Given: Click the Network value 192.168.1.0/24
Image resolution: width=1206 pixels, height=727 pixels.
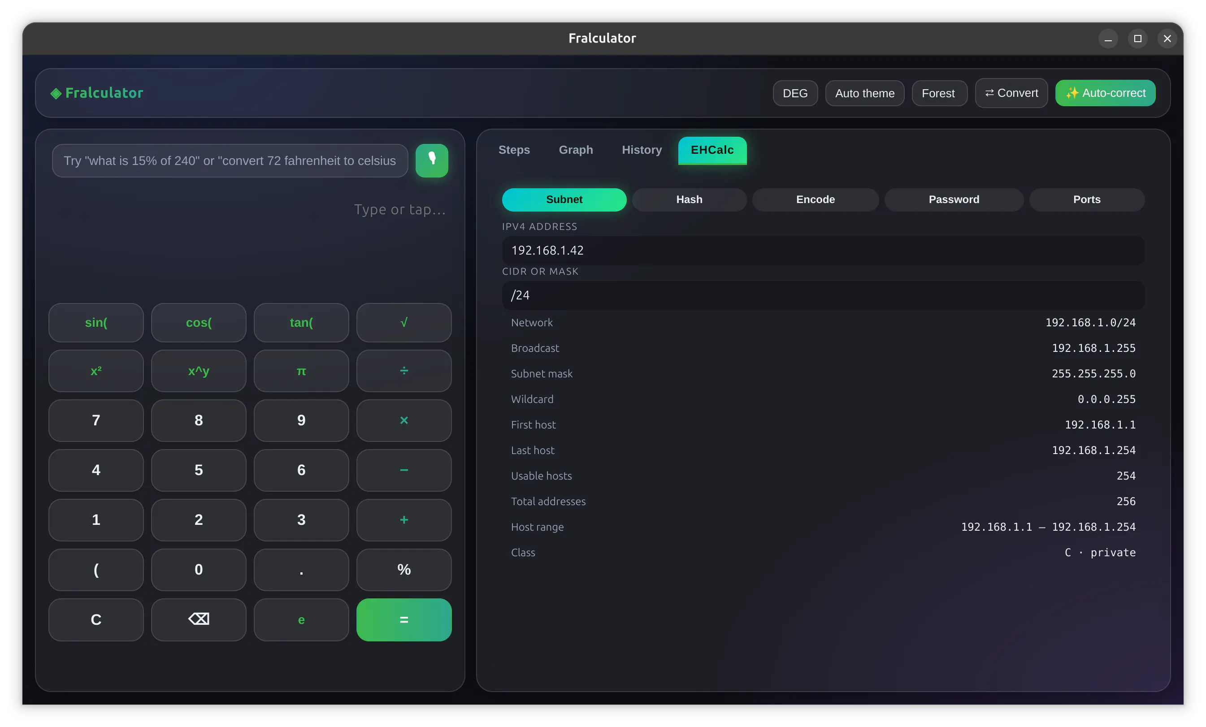Looking at the screenshot, I should 1090,322.
